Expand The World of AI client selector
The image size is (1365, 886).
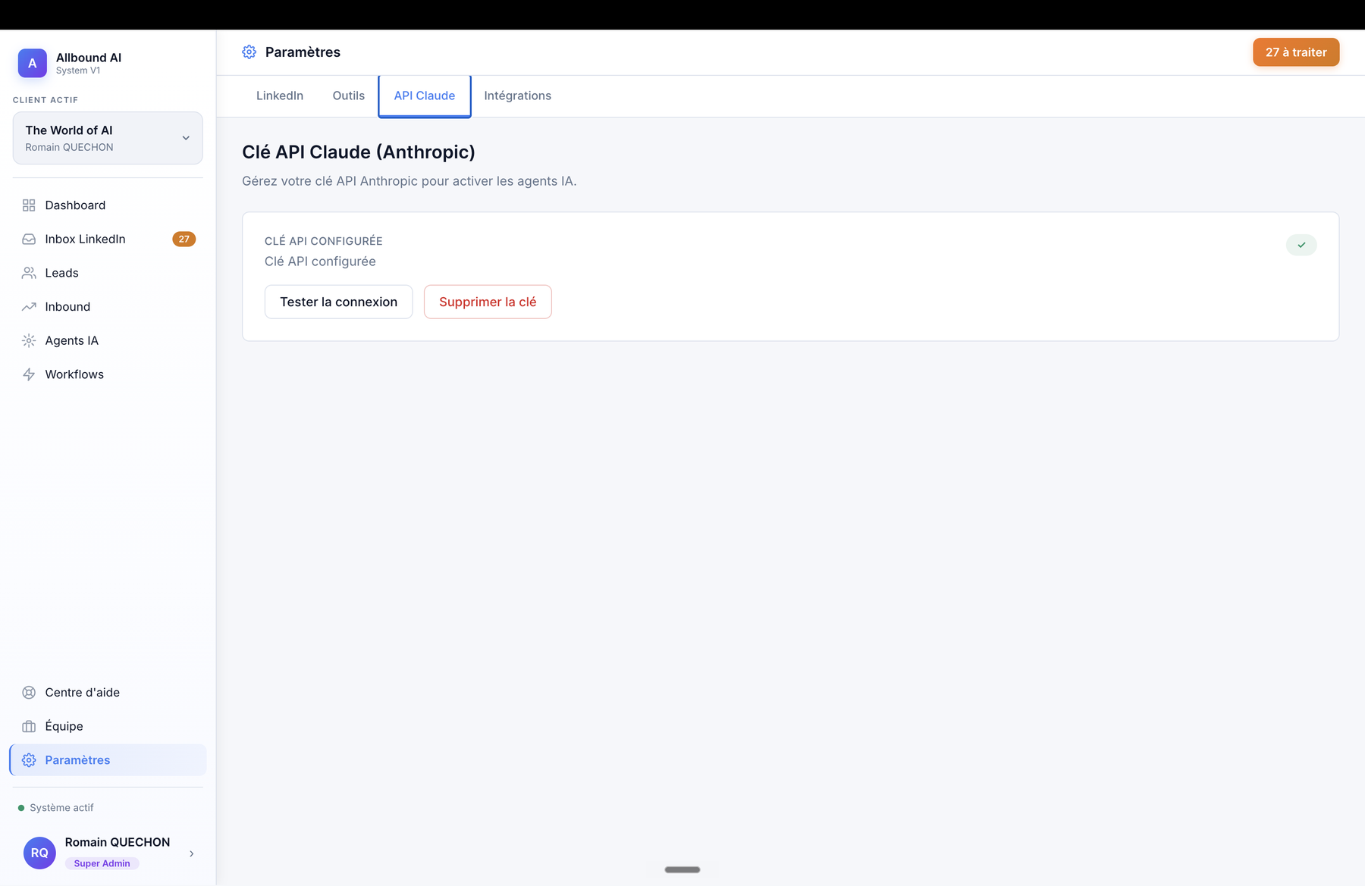(108, 138)
